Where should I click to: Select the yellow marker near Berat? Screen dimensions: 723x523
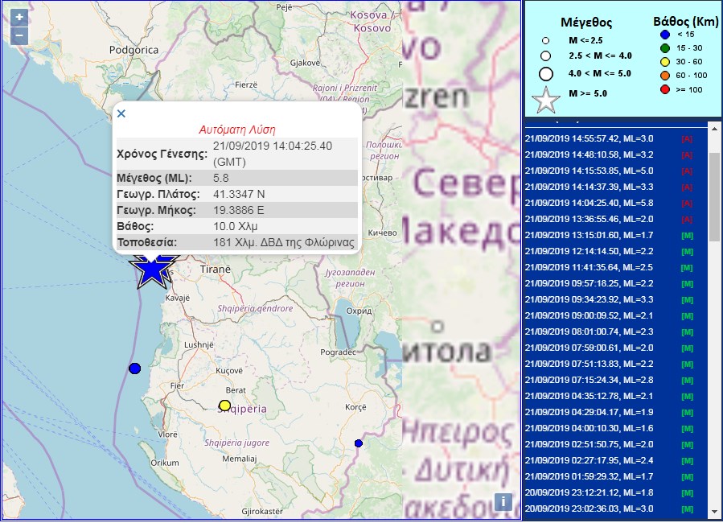pyautogui.click(x=224, y=406)
